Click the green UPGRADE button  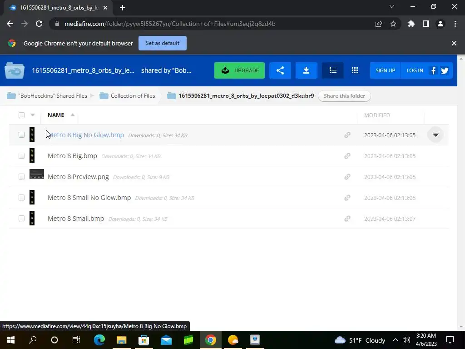click(239, 70)
